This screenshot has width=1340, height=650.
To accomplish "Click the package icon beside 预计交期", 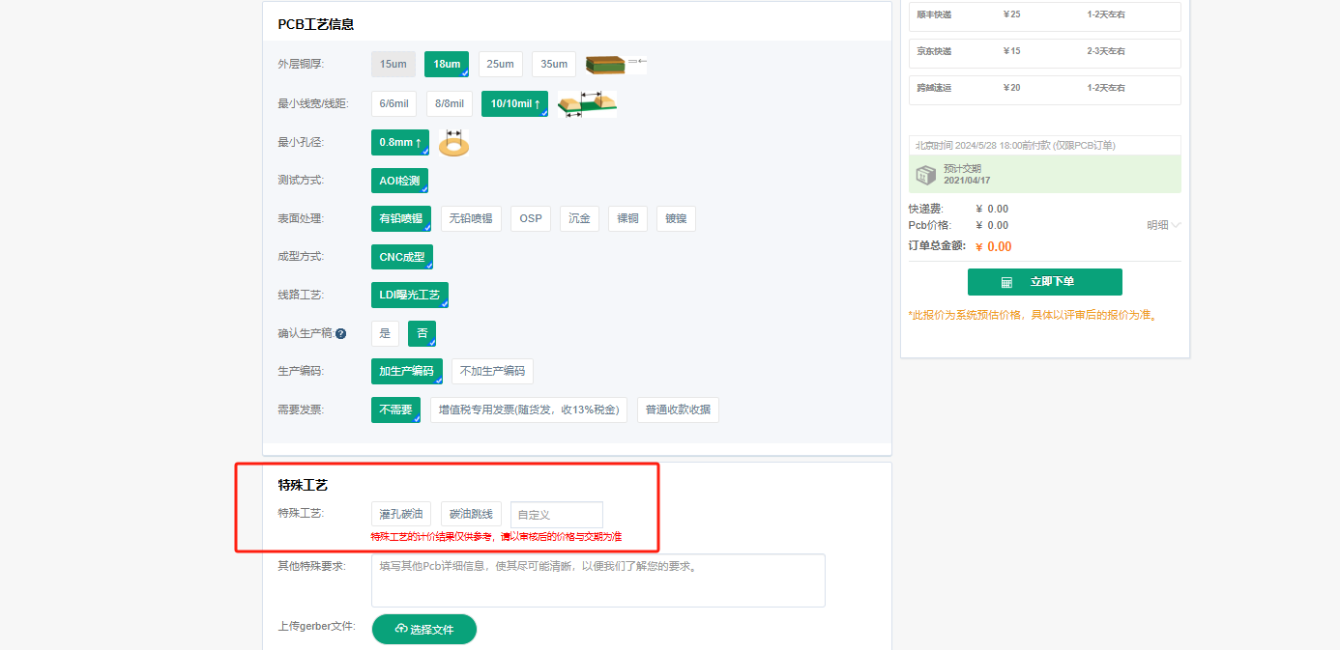I will coord(926,175).
